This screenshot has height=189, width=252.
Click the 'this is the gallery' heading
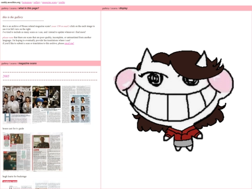click(x=13, y=17)
